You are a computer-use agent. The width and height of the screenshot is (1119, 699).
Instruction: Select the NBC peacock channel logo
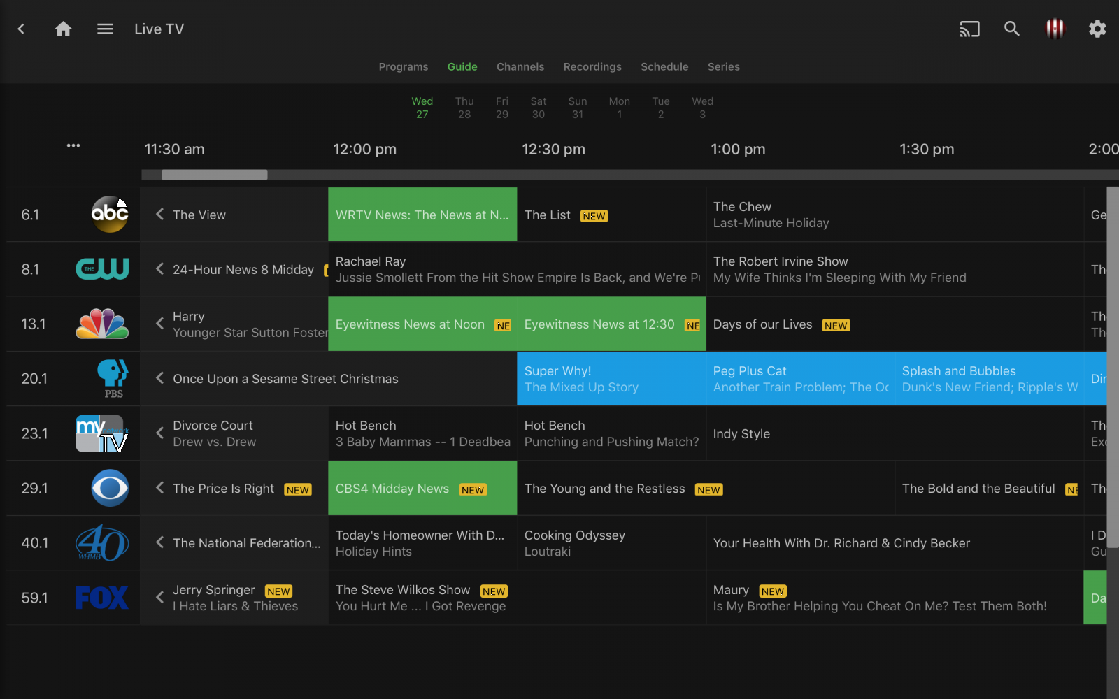pos(102,324)
